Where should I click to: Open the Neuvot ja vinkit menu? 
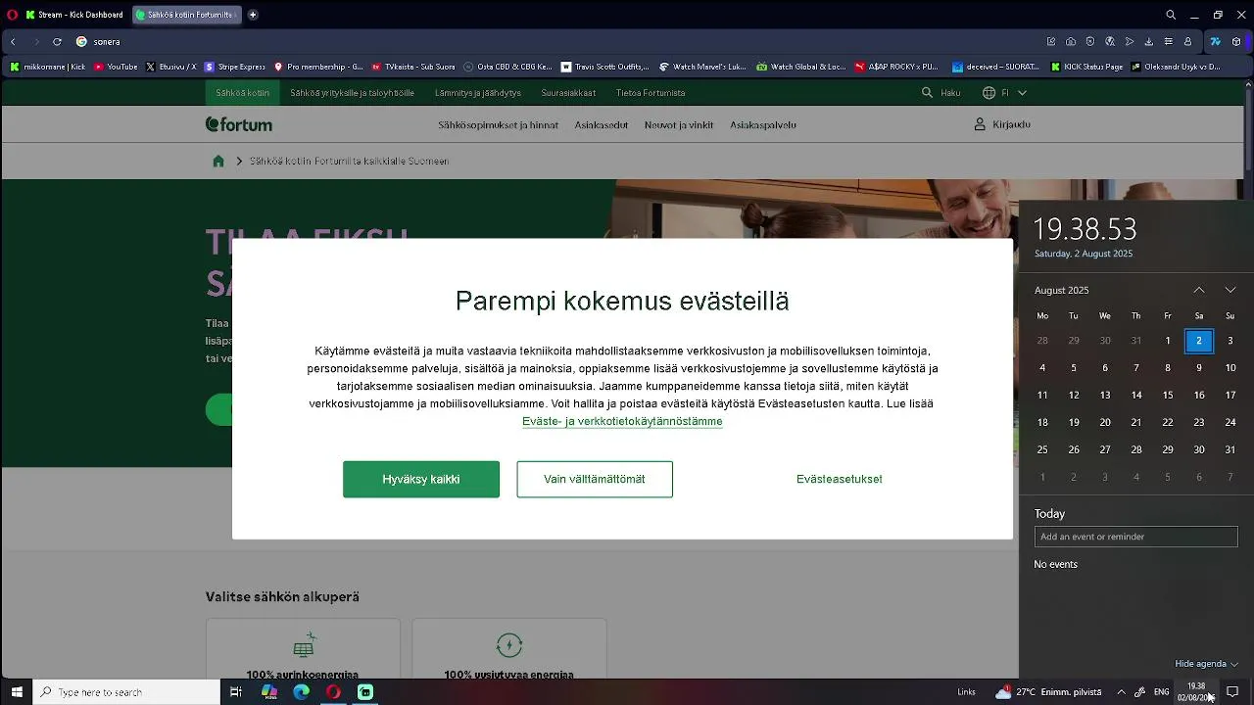679,125
